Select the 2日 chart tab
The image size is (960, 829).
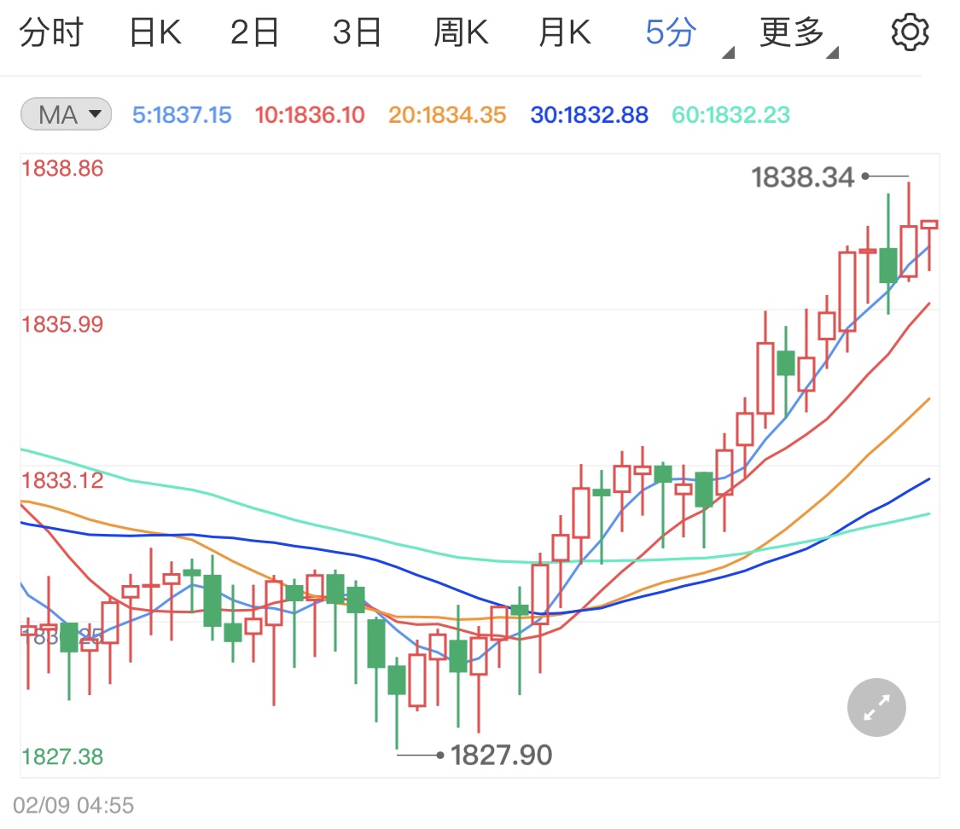254,32
